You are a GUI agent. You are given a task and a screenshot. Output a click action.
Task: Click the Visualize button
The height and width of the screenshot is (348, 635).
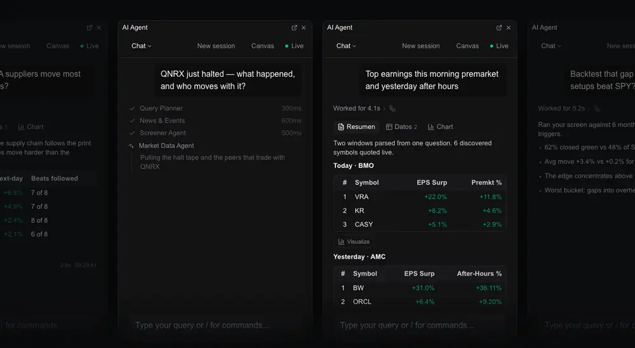pyautogui.click(x=354, y=241)
